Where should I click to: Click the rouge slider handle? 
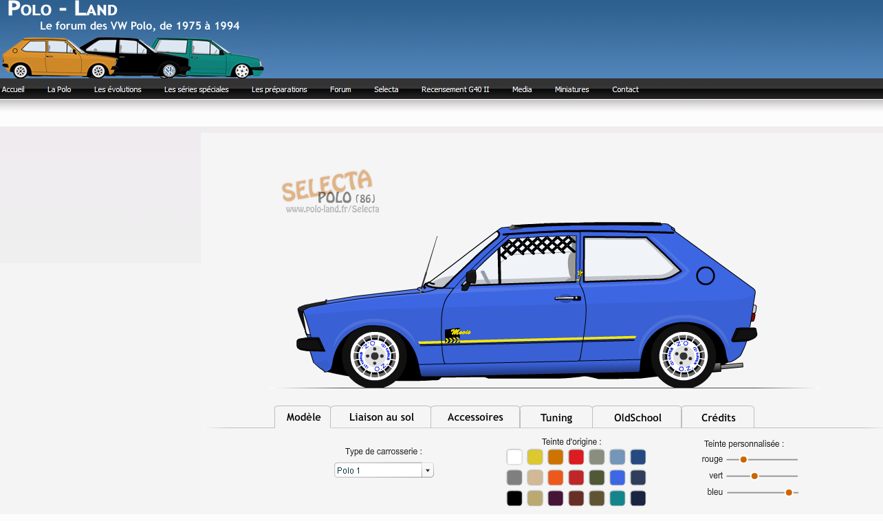tap(743, 459)
